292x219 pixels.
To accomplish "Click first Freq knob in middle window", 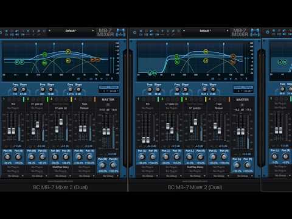I will pos(150,89).
